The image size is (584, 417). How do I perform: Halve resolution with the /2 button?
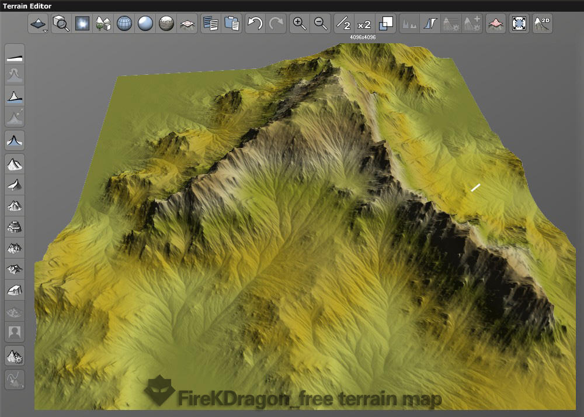345,23
